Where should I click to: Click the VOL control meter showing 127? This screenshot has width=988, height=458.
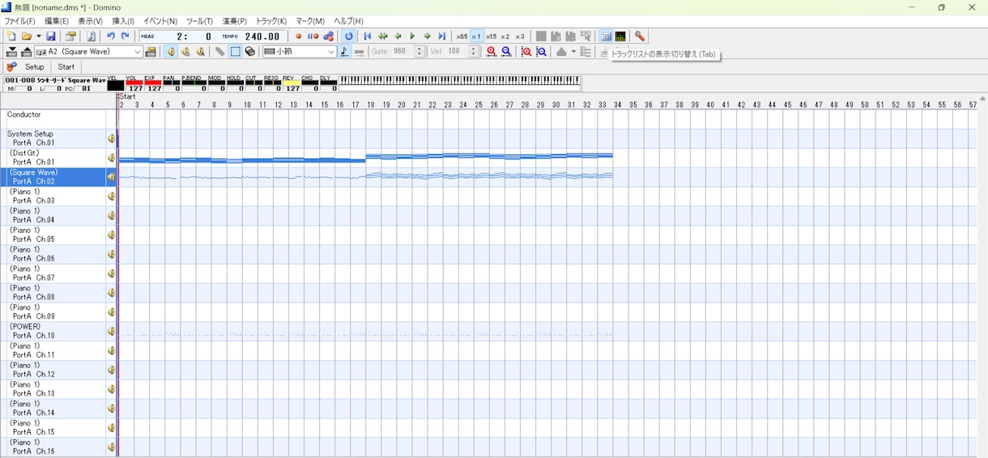coord(134,83)
